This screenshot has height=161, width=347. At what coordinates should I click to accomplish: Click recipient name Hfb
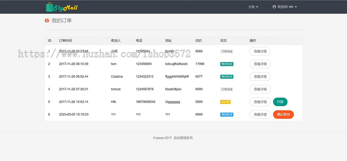(113, 102)
